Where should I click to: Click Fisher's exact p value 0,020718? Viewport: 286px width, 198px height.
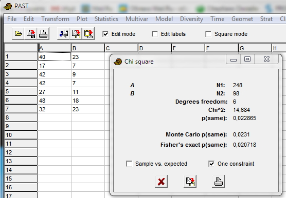point(245,145)
